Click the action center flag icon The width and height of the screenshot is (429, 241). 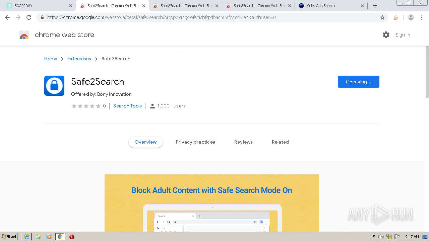[397, 237]
